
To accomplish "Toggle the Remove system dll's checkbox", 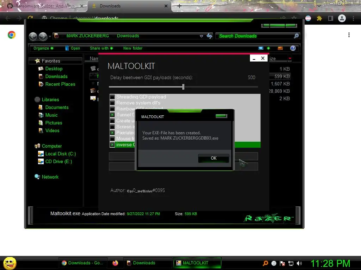I will click(x=112, y=103).
